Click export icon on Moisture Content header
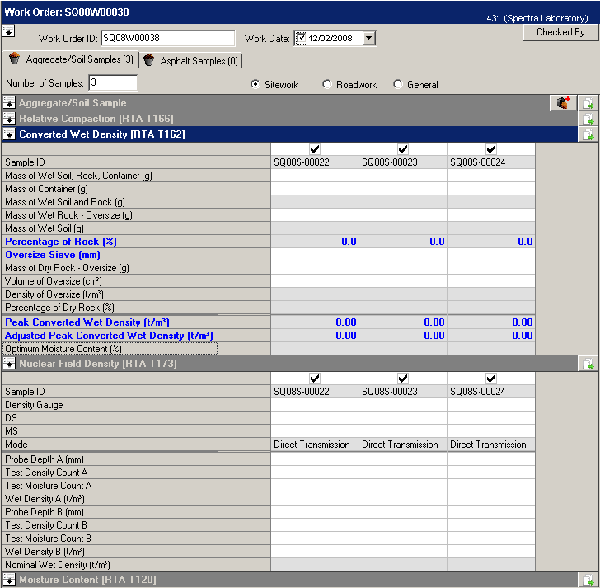The image size is (600, 588). 588,580
